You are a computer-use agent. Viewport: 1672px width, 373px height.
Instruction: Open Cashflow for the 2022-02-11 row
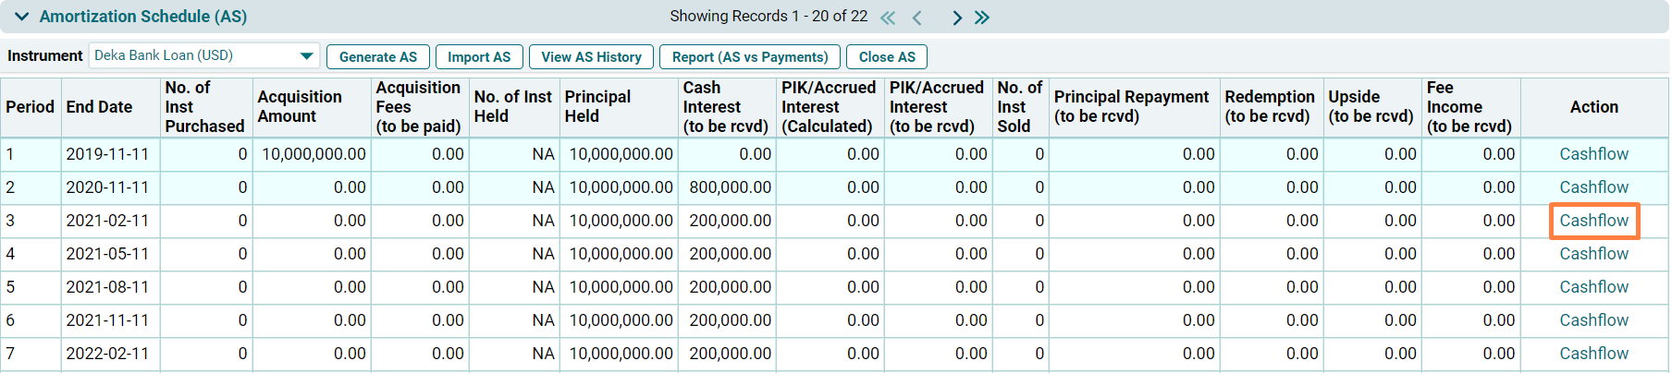pyautogui.click(x=1593, y=354)
